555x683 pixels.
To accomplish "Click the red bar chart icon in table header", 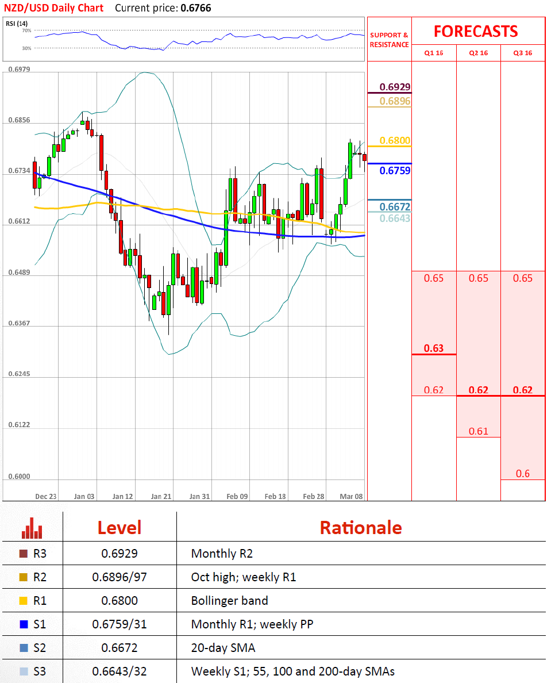I will [32, 528].
